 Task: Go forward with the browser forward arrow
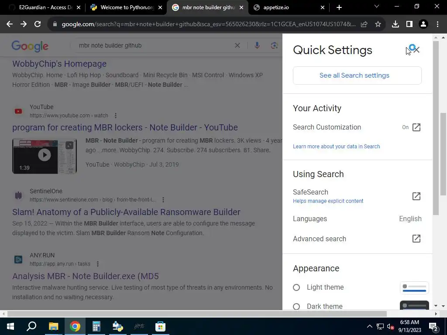coord(24,24)
